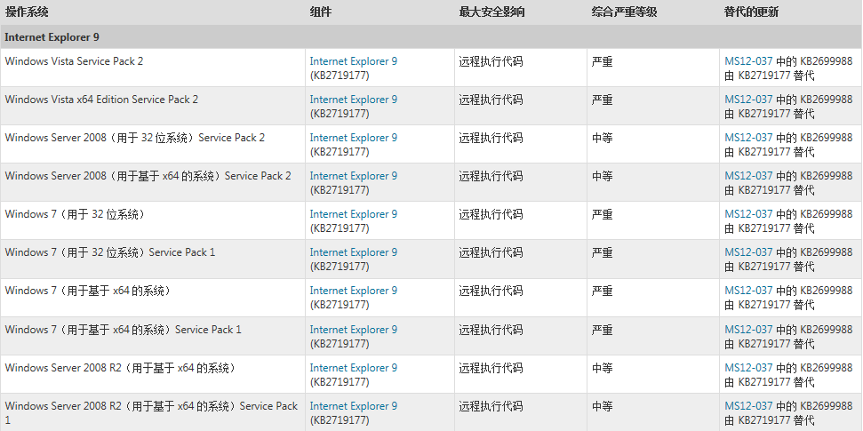Click the 综合严重等级 column header
This screenshot has width=863, height=431.
pyautogui.click(x=624, y=12)
